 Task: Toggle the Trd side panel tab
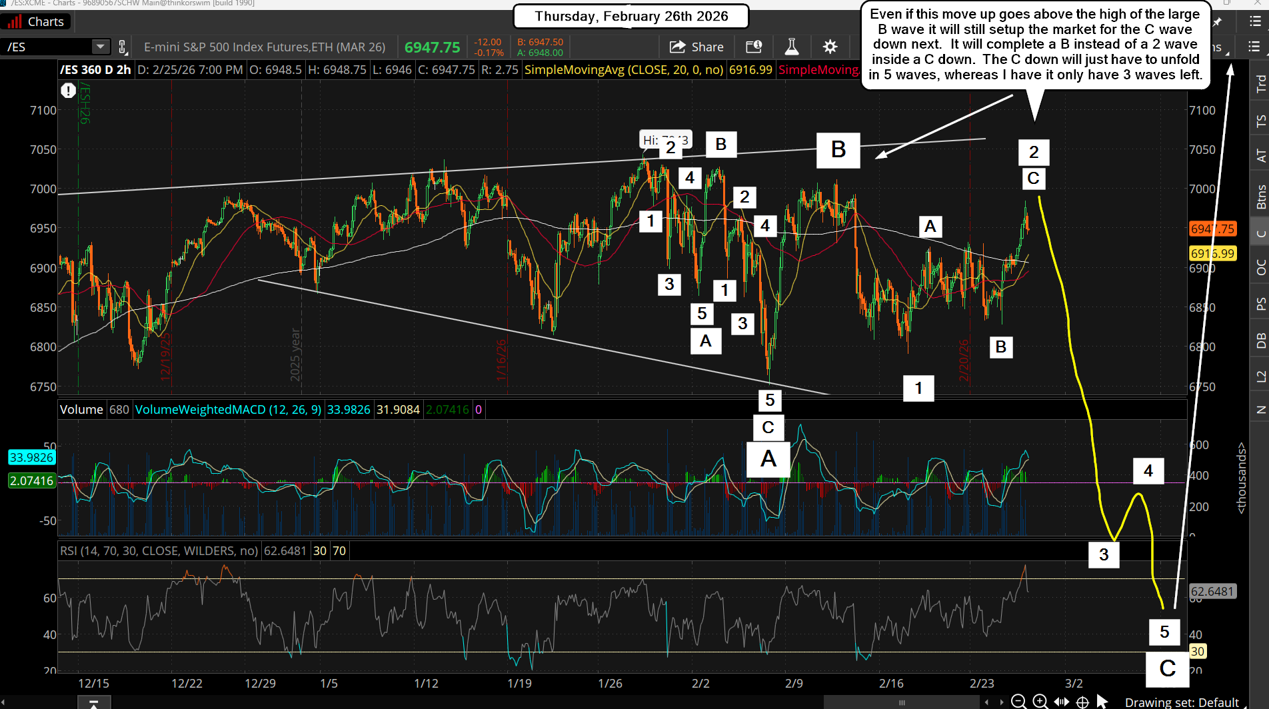click(x=1260, y=84)
